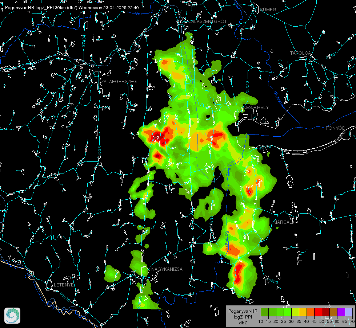Click the 06835 road number label
This screenshot has height=328, width=356.
[x=65, y=297]
